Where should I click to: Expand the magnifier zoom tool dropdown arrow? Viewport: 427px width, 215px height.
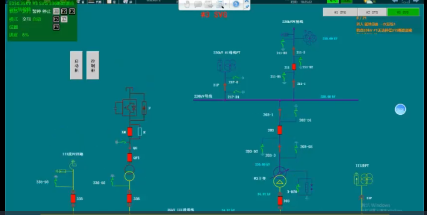coord(226,4)
